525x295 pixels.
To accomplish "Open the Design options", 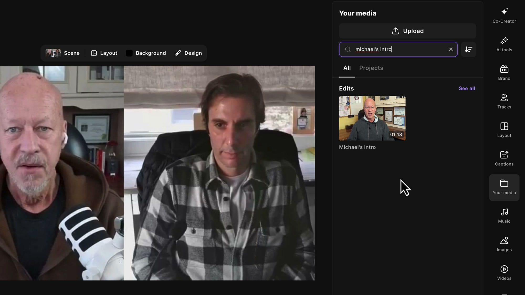I will (x=188, y=53).
